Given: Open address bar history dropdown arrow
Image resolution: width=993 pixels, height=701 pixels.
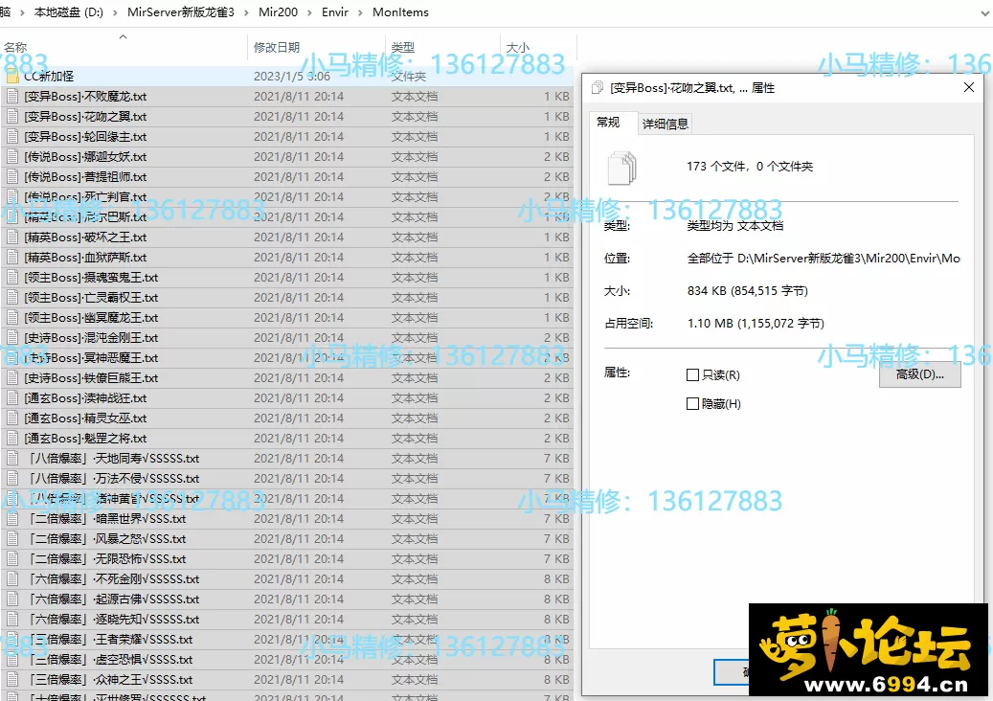Looking at the screenshot, I should point(985,12).
